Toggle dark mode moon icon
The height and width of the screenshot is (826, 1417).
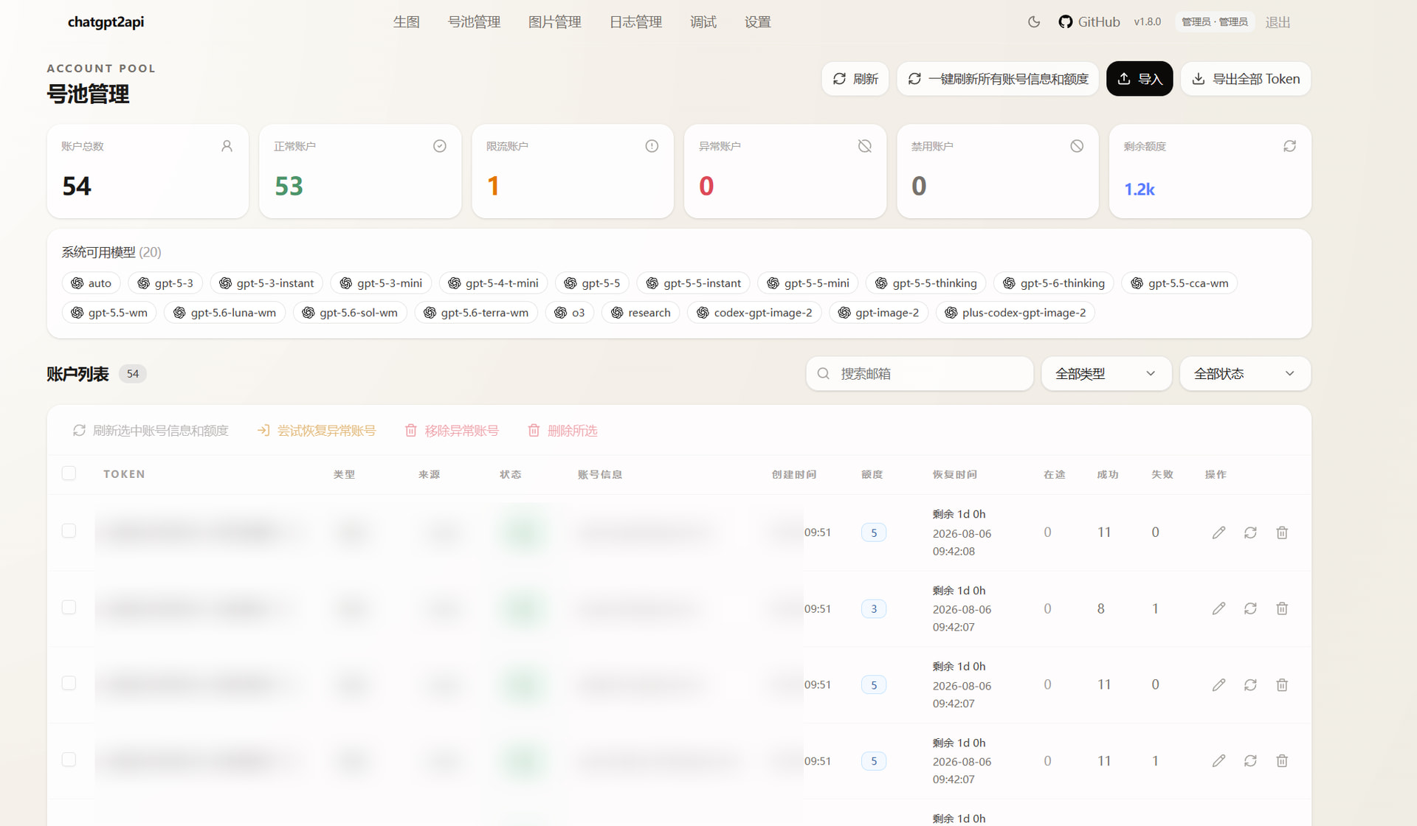[x=1034, y=22]
